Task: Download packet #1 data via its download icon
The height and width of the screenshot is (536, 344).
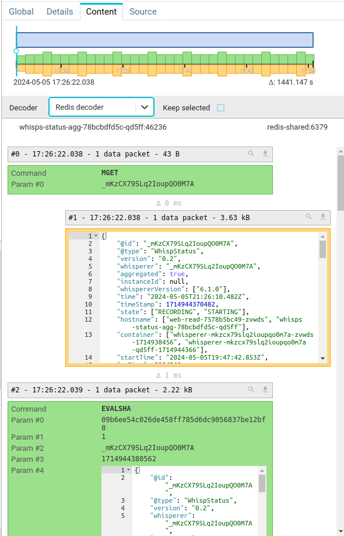Action: click(x=323, y=217)
